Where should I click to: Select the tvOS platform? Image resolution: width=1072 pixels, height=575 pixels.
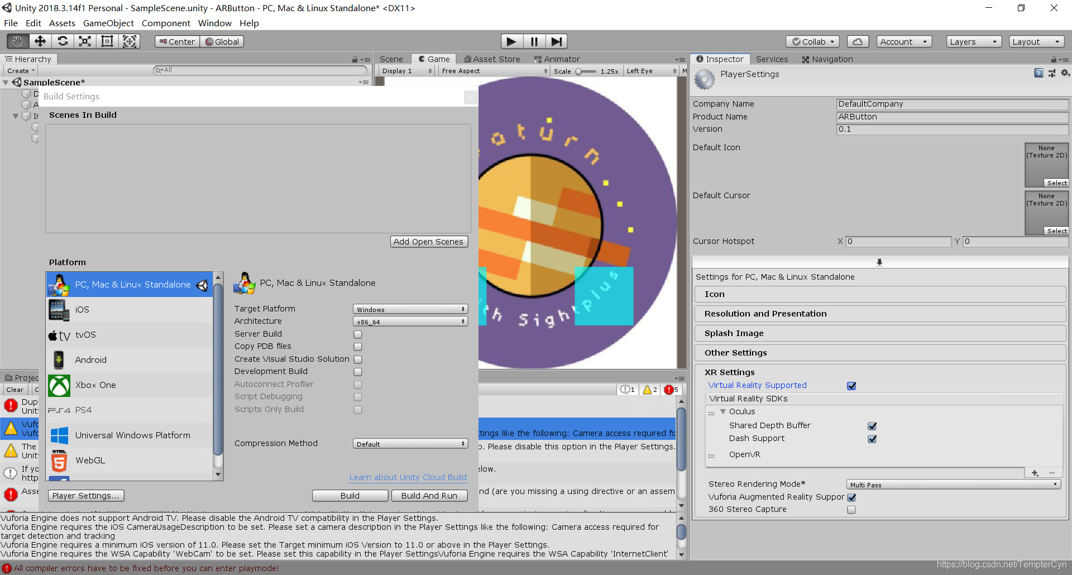[x=130, y=335]
